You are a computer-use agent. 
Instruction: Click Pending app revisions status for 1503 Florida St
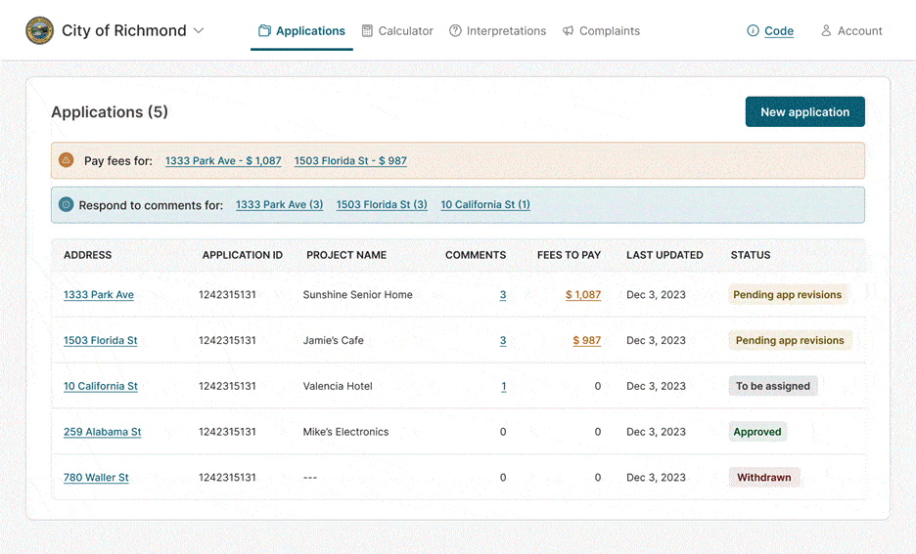[790, 341]
